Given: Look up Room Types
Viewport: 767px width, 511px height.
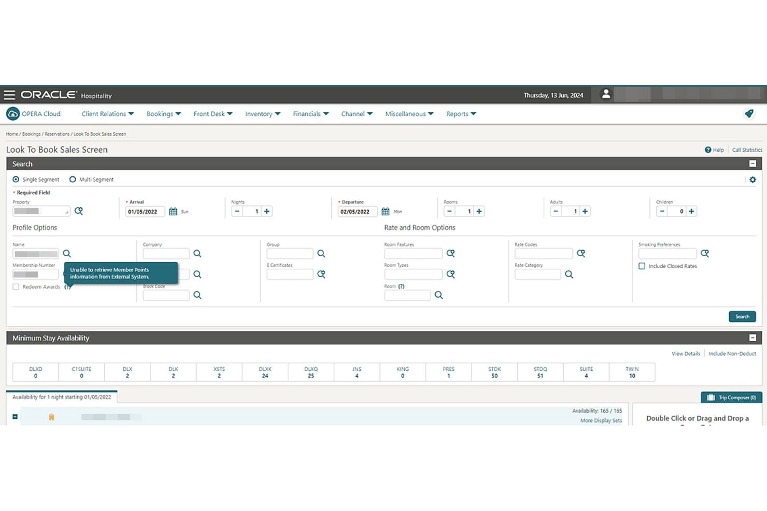Looking at the screenshot, I should (x=451, y=274).
